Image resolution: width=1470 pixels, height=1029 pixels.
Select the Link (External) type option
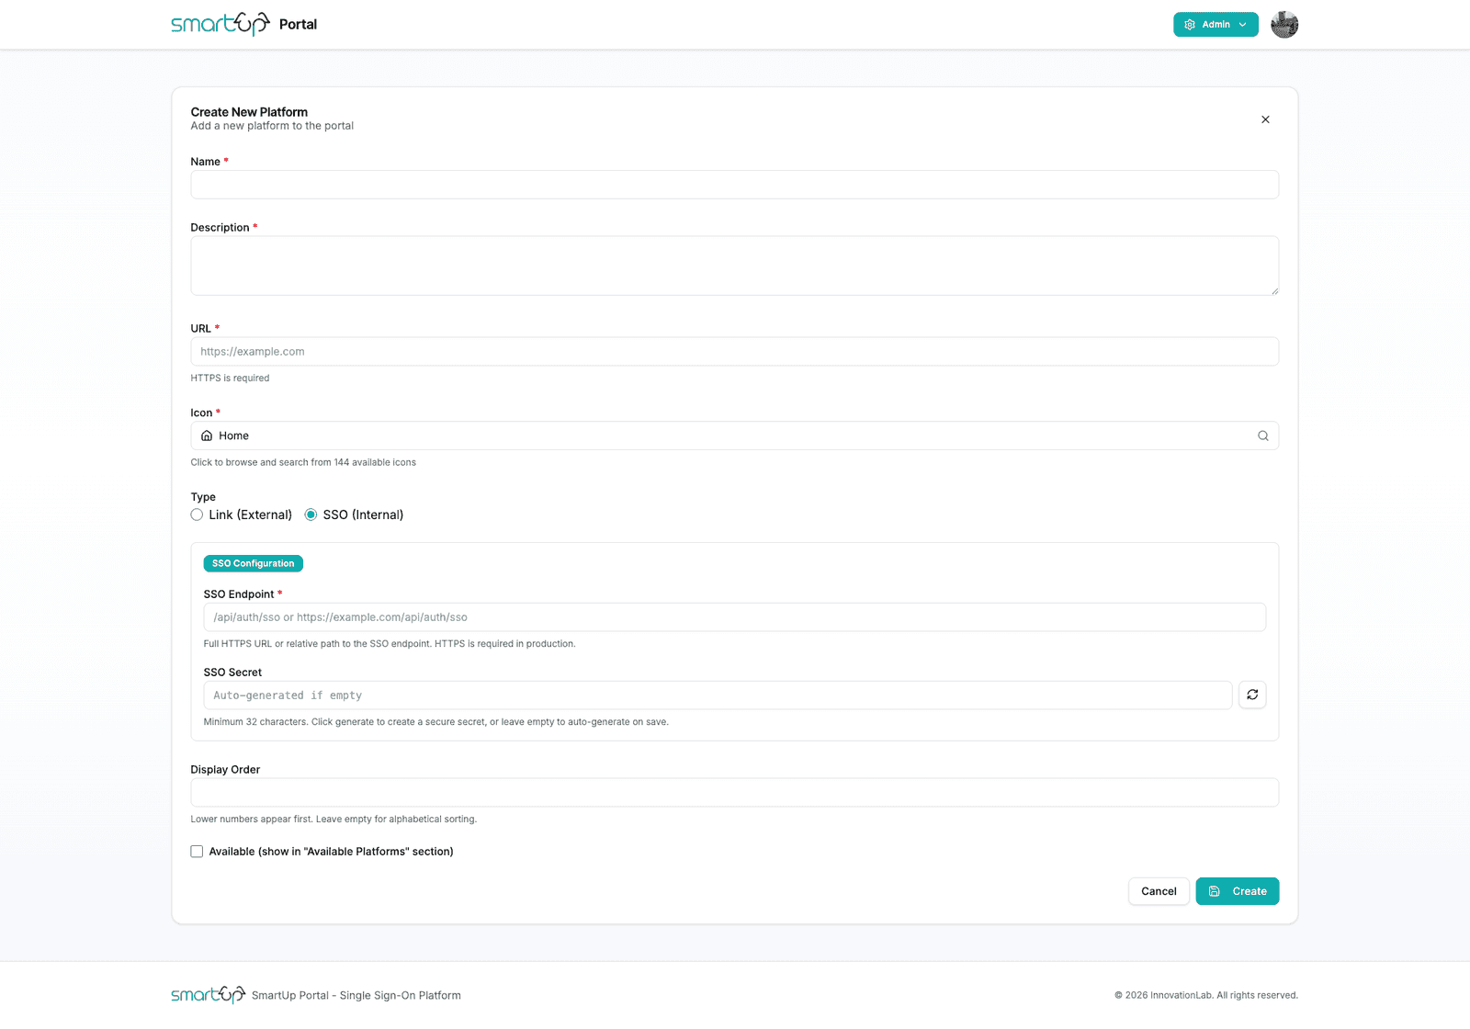click(197, 514)
